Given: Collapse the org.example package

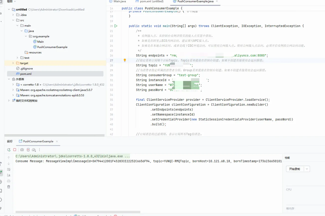Looking at the screenshot, I should pos(26,36).
